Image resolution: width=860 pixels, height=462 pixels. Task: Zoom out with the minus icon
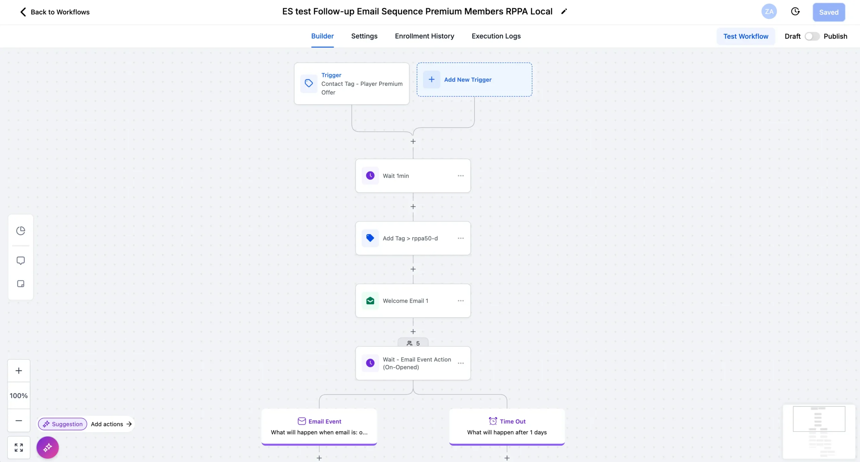[19, 420]
